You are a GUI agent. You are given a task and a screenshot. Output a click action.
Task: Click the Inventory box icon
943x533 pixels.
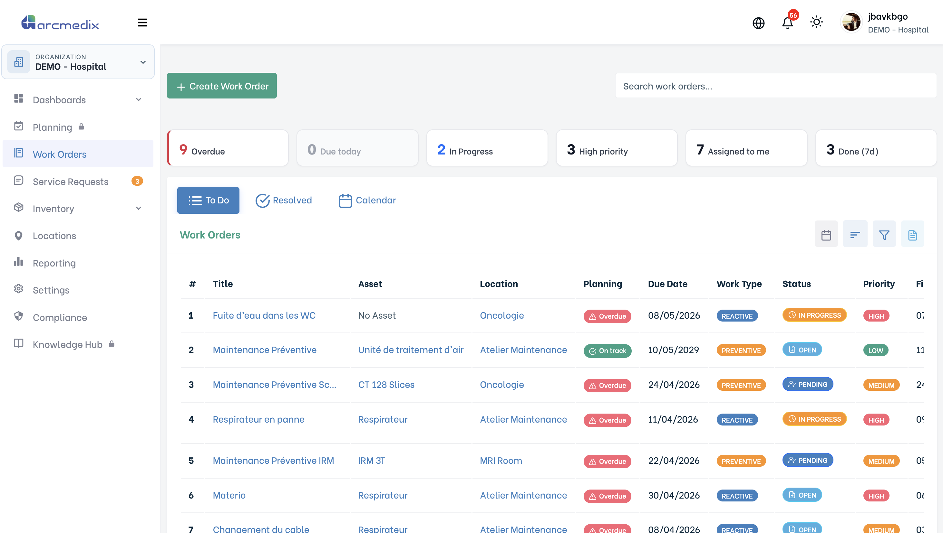(x=19, y=207)
